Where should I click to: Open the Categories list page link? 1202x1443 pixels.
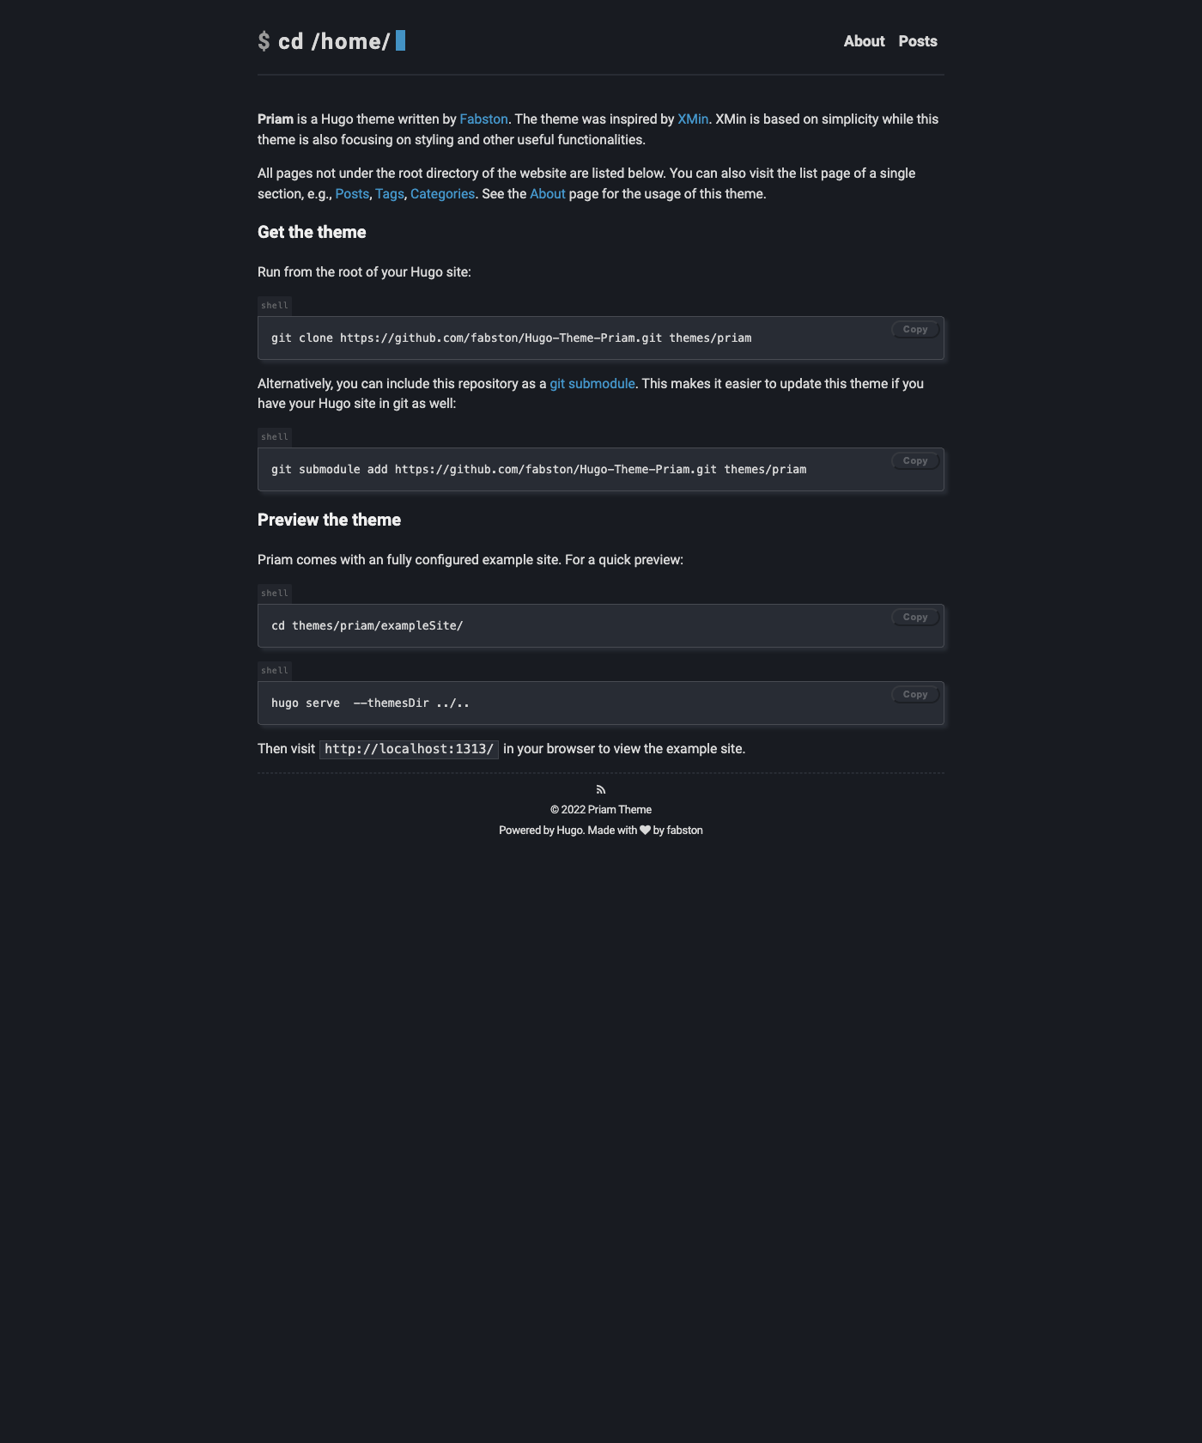coord(442,194)
